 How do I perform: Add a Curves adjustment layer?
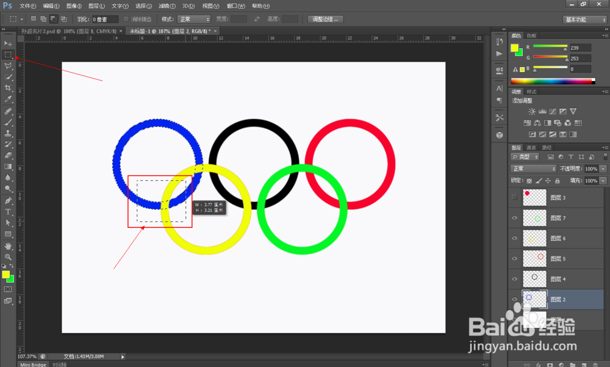(553, 111)
